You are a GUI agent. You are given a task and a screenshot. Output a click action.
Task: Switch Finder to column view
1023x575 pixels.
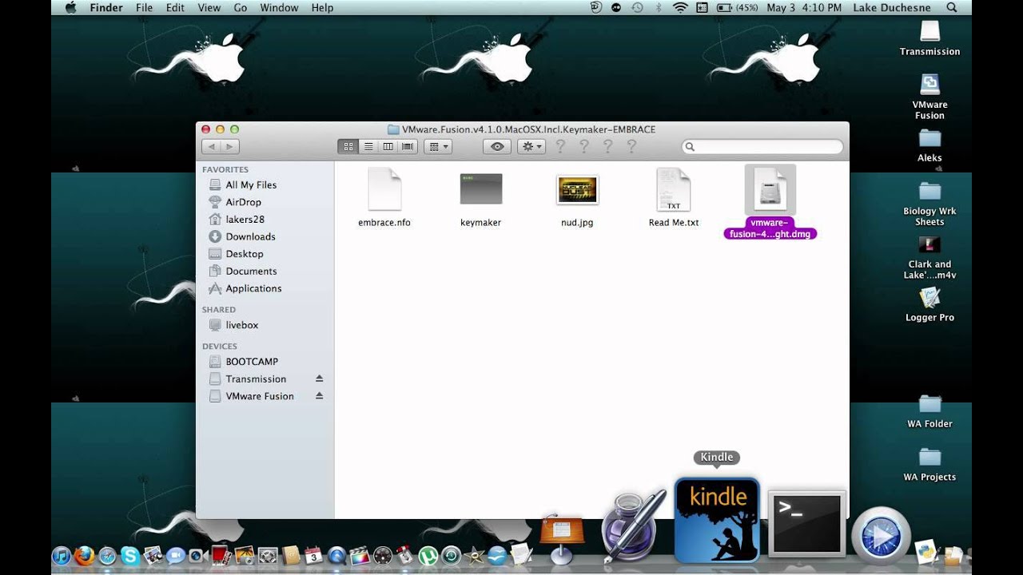(x=388, y=147)
